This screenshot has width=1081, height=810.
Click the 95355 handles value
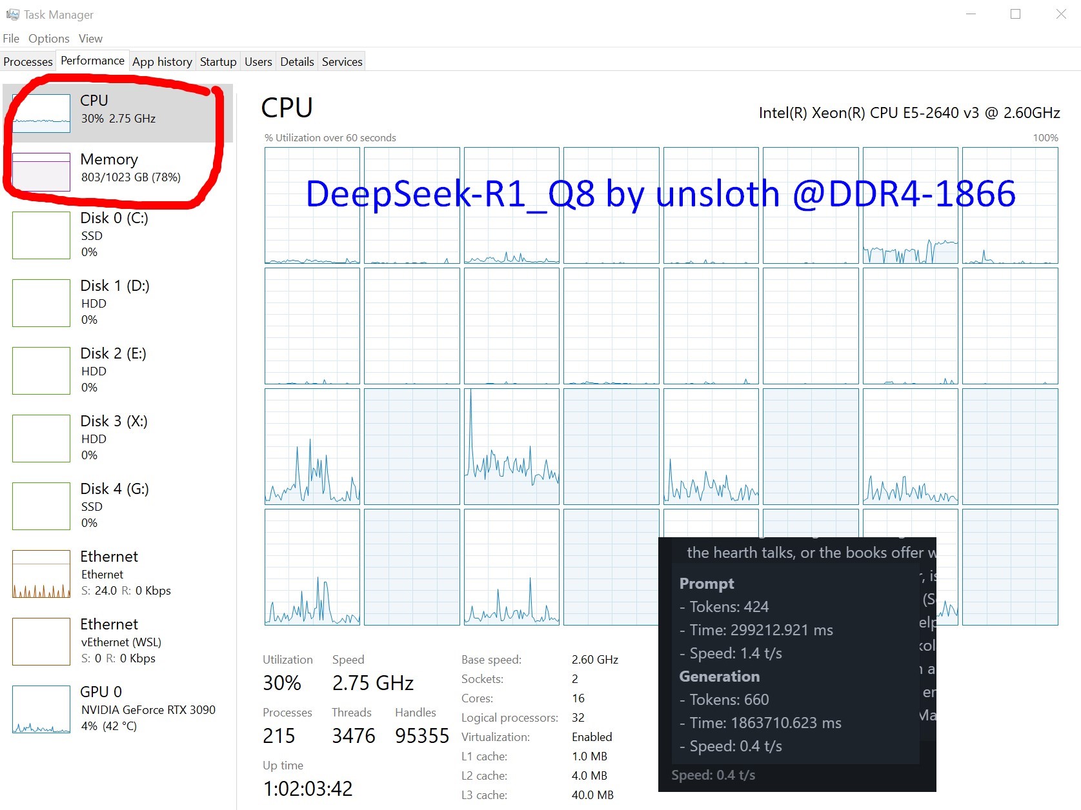pos(422,736)
